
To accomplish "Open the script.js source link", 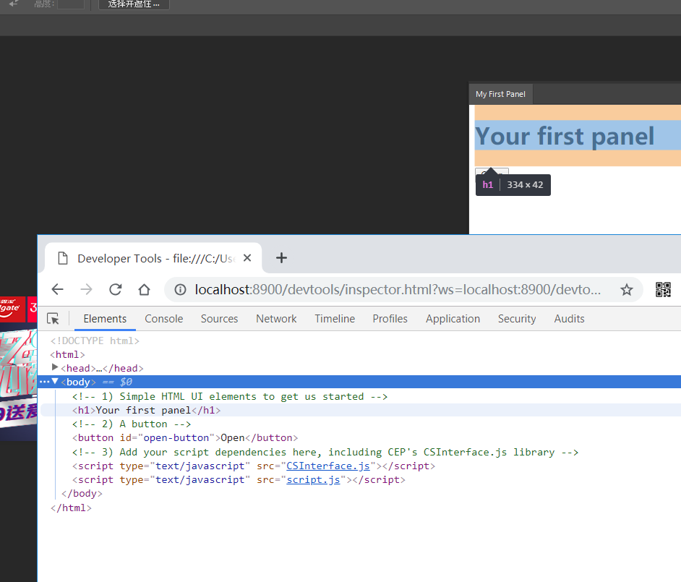I will tap(313, 480).
